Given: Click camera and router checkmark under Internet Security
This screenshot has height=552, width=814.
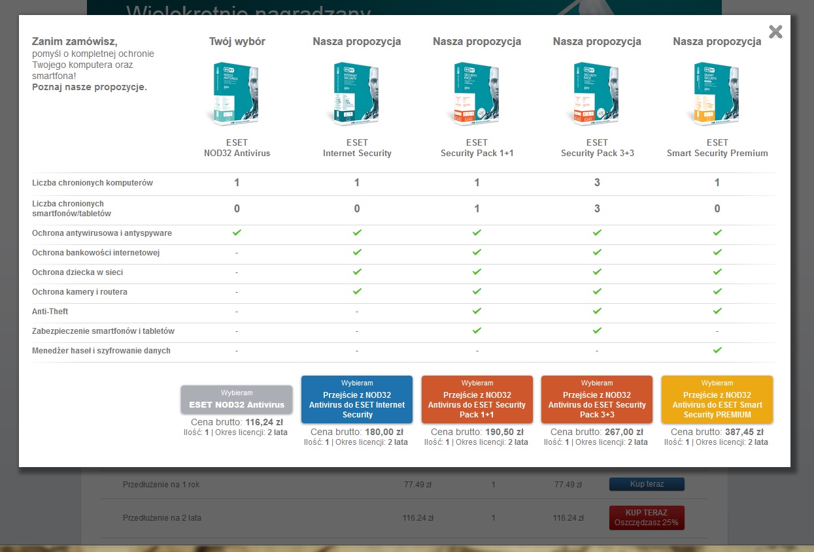Looking at the screenshot, I should point(357,291).
